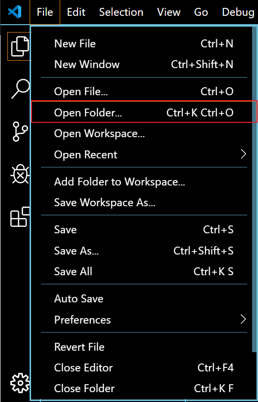The image size is (258, 402).
Task: Open the Go menu
Action: point(201,12)
